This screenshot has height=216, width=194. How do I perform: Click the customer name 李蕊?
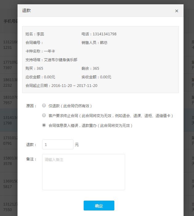pos(40,34)
